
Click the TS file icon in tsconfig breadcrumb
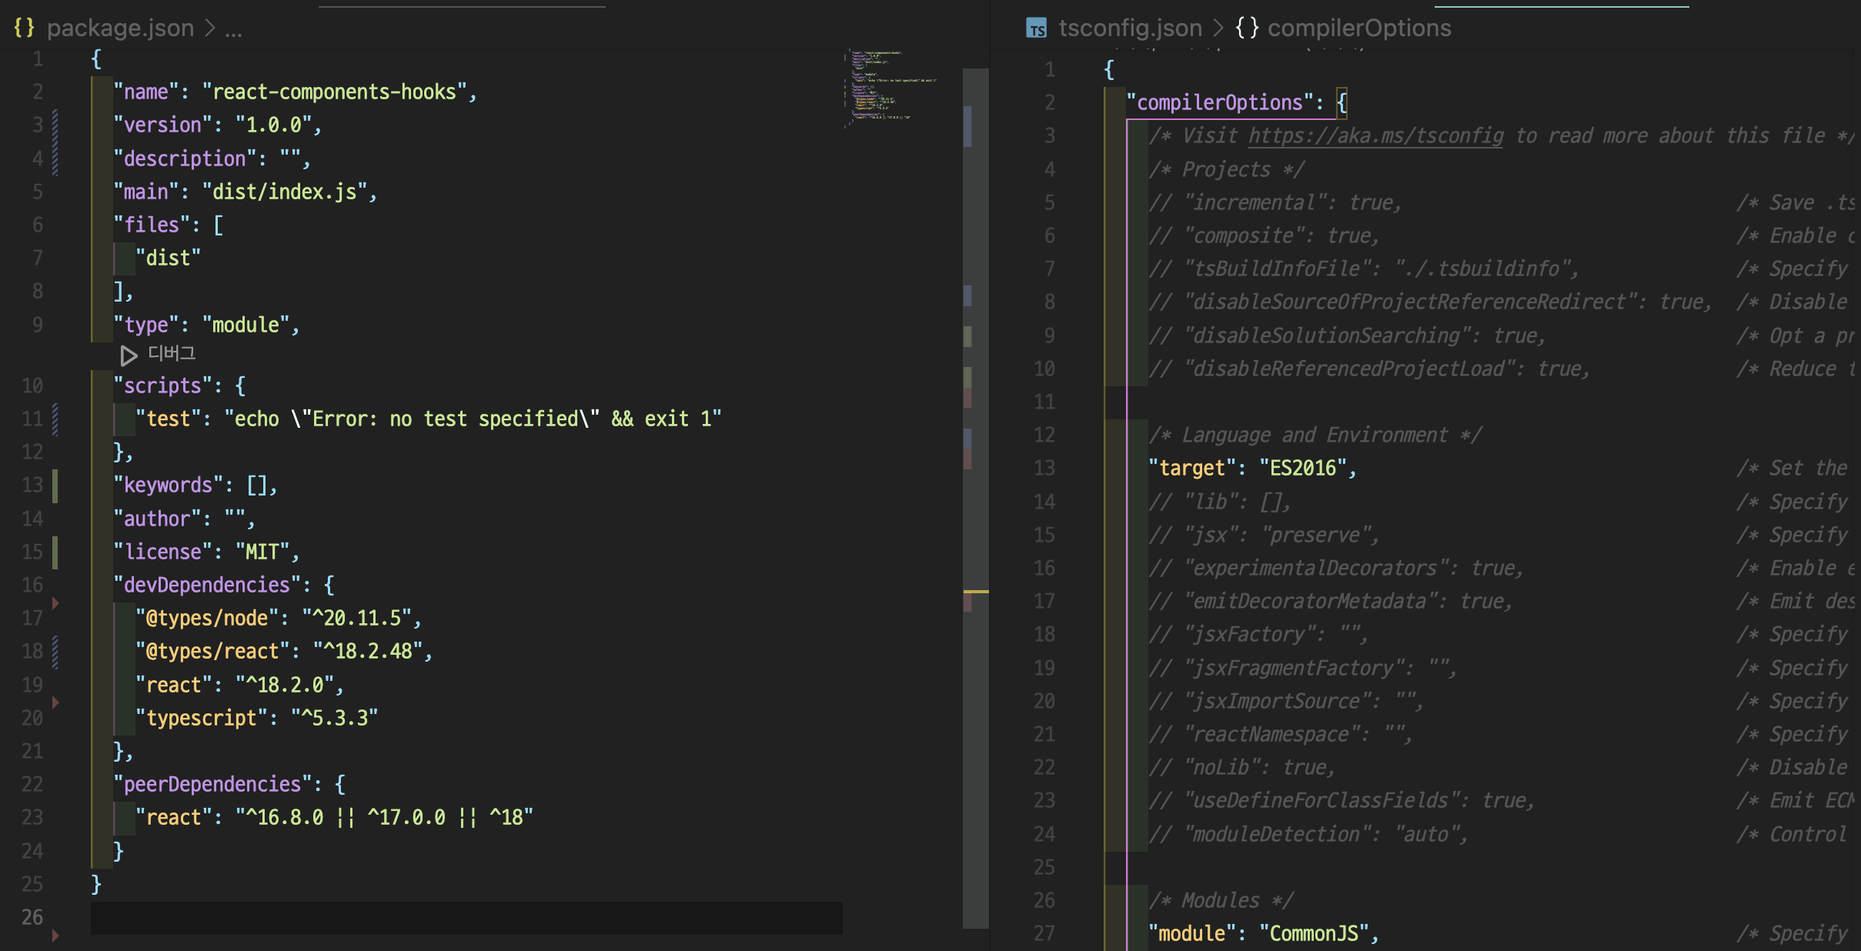1037,28
